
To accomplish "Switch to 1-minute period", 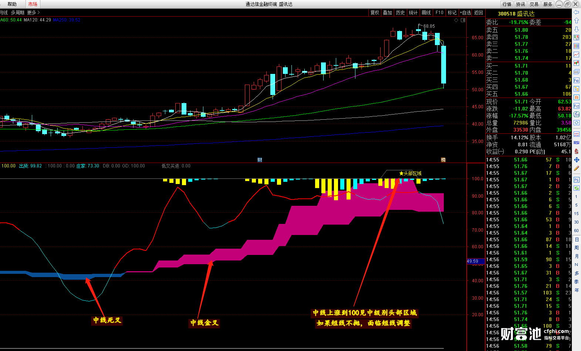I will coord(576,197).
